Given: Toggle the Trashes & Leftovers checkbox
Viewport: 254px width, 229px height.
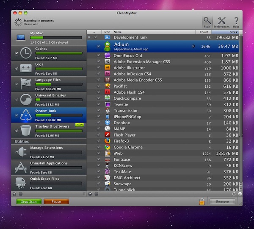Looking at the screenshot, I should (17, 131).
